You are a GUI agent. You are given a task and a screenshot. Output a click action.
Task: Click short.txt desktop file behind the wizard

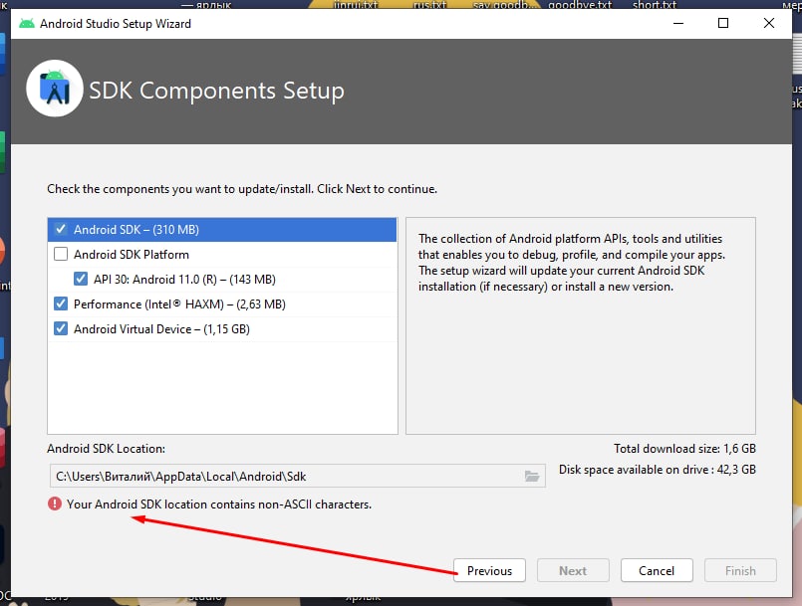click(x=655, y=5)
